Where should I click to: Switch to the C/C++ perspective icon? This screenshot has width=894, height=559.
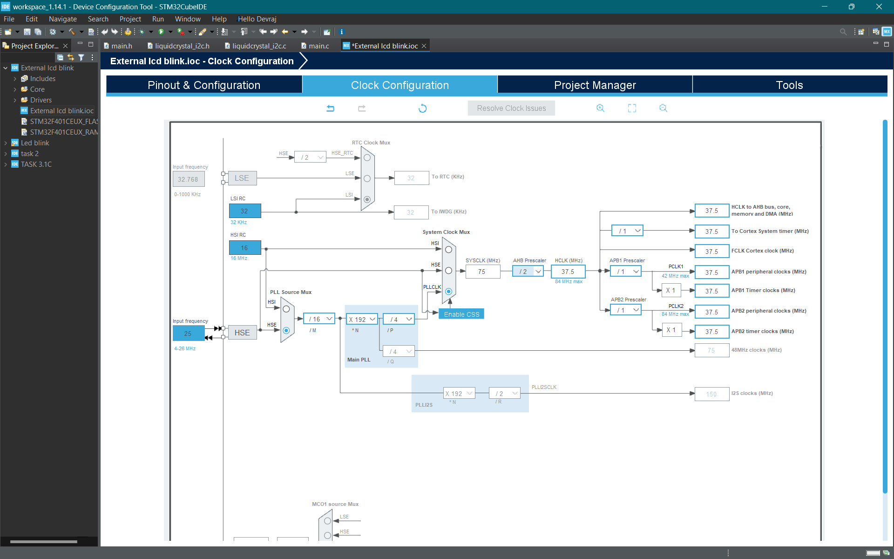click(x=876, y=32)
